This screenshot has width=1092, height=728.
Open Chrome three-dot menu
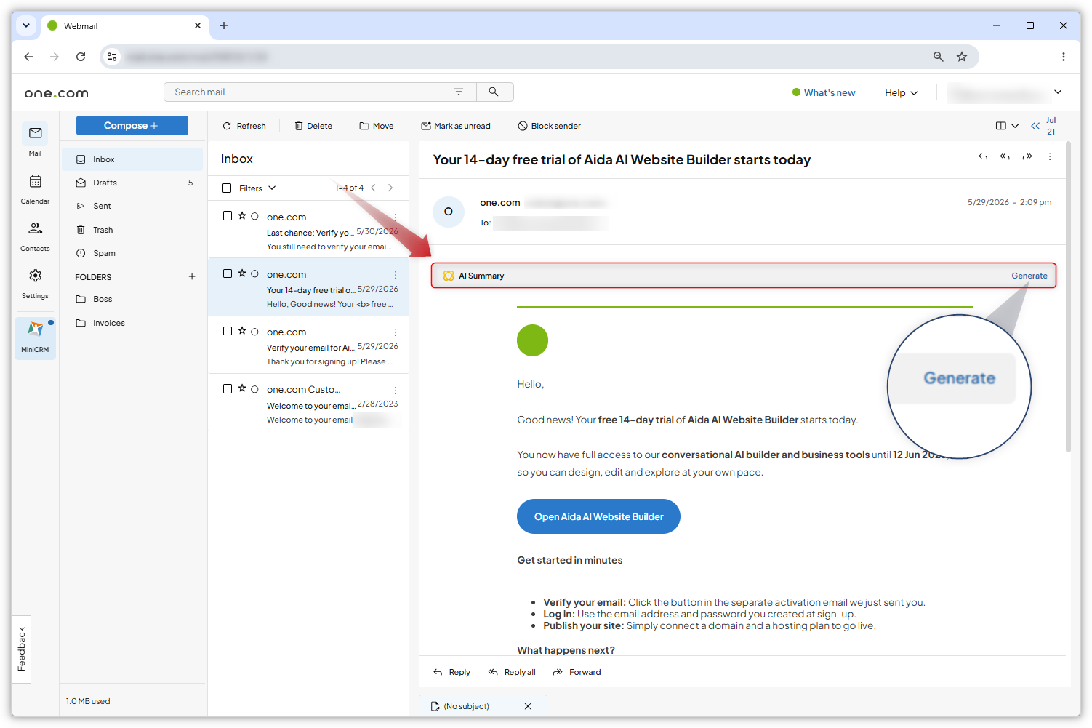[x=1063, y=56]
